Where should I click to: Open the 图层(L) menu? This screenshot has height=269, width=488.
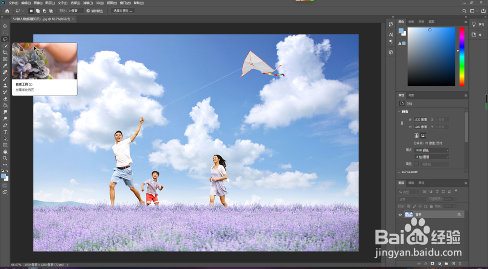pos(50,3)
